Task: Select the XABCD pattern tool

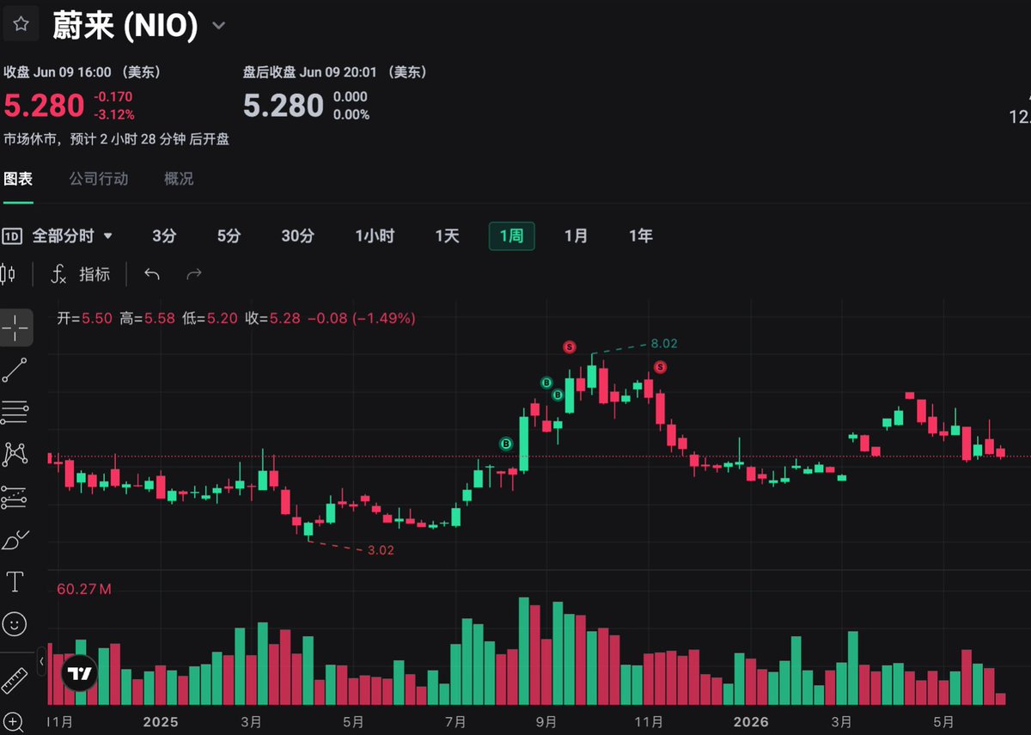Action: (15, 454)
